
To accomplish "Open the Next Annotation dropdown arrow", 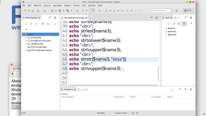I will (x=110, y=11).
